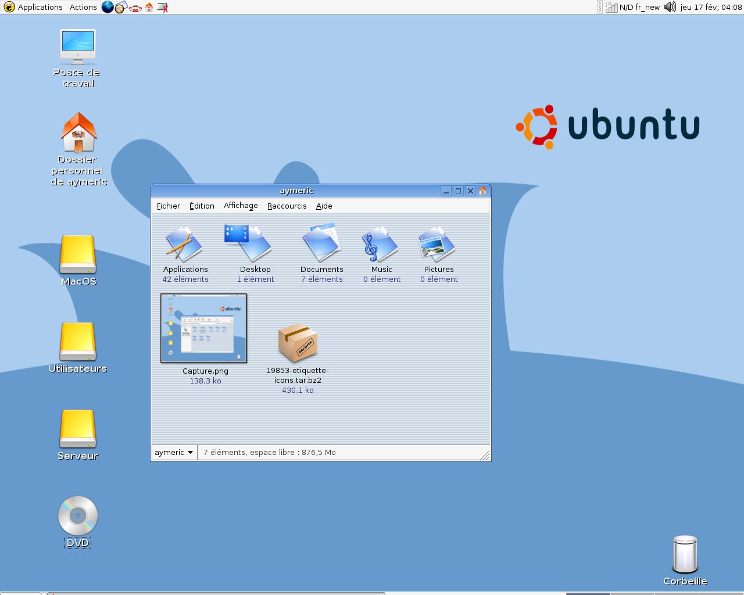The height and width of the screenshot is (595, 744).
Task: Click the window resize grip in status bar
Action: tap(485, 455)
